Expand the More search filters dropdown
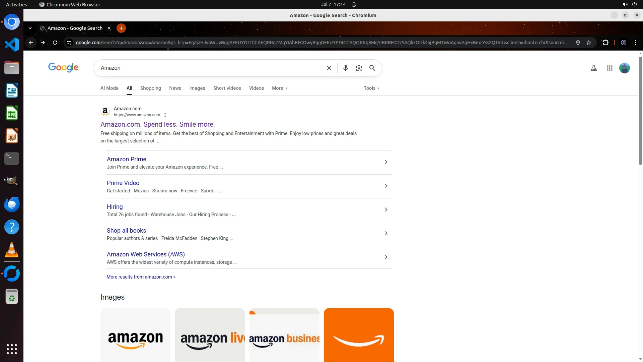This screenshot has height=362, width=643. [x=280, y=88]
